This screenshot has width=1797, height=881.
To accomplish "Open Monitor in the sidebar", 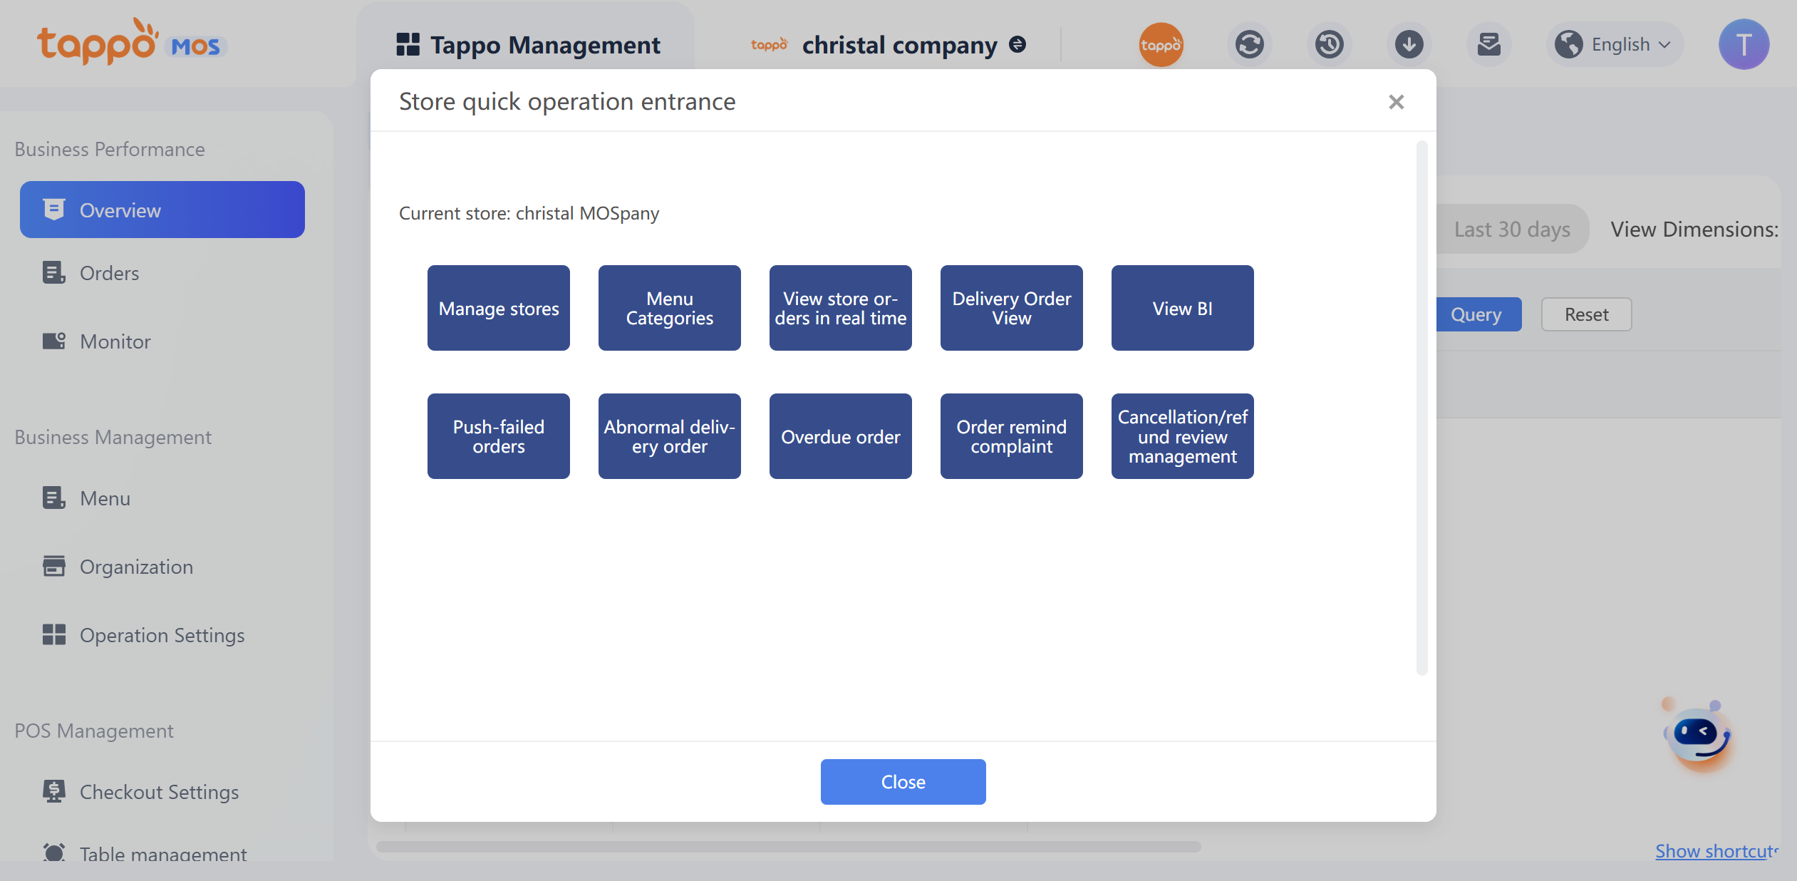I will point(115,341).
